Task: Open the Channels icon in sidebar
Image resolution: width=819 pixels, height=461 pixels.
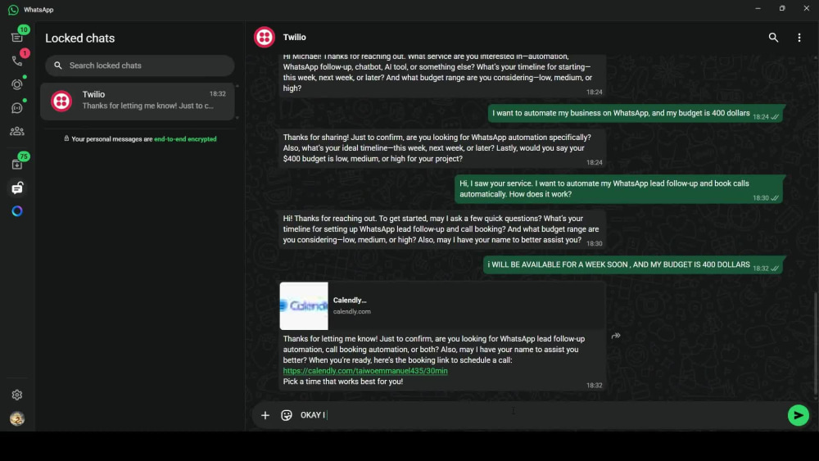Action: tap(17, 107)
